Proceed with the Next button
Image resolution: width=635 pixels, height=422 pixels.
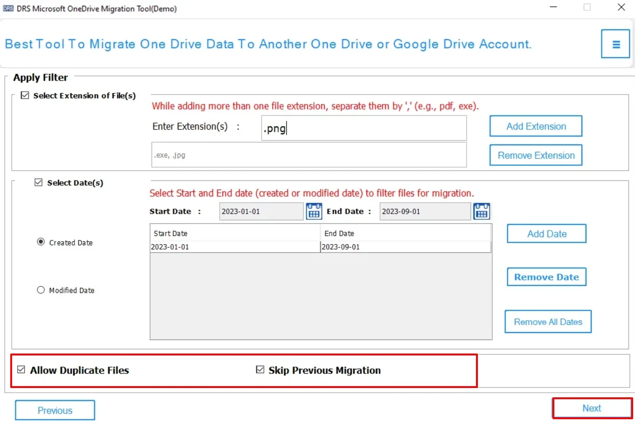pos(592,408)
